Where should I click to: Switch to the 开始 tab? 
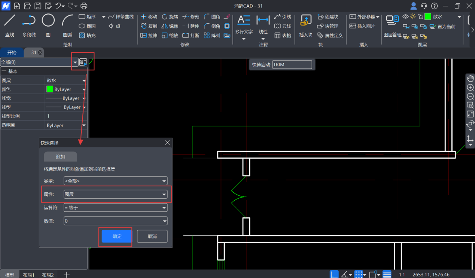pos(12,53)
